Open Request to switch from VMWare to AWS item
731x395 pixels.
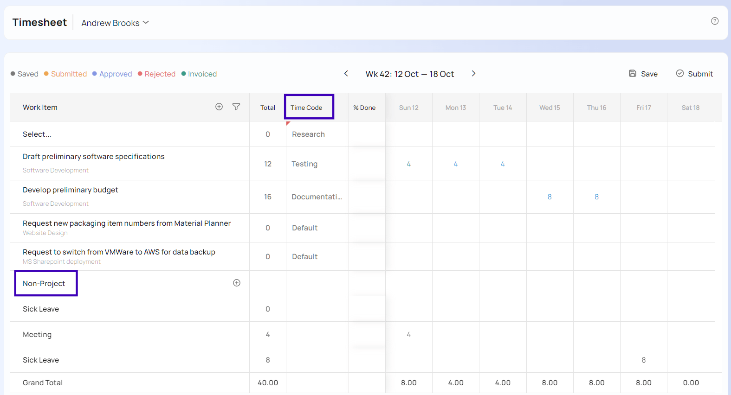click(x=119, y=252)
